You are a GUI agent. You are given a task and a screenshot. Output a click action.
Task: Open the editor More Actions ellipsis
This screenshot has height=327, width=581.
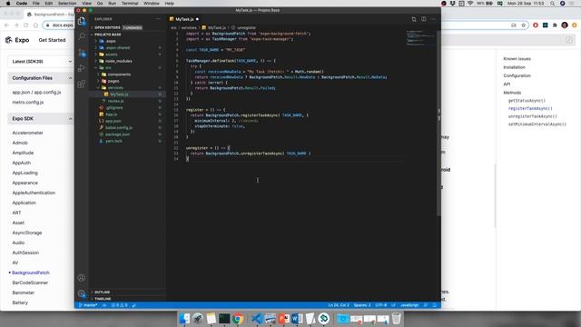(433, 19)
